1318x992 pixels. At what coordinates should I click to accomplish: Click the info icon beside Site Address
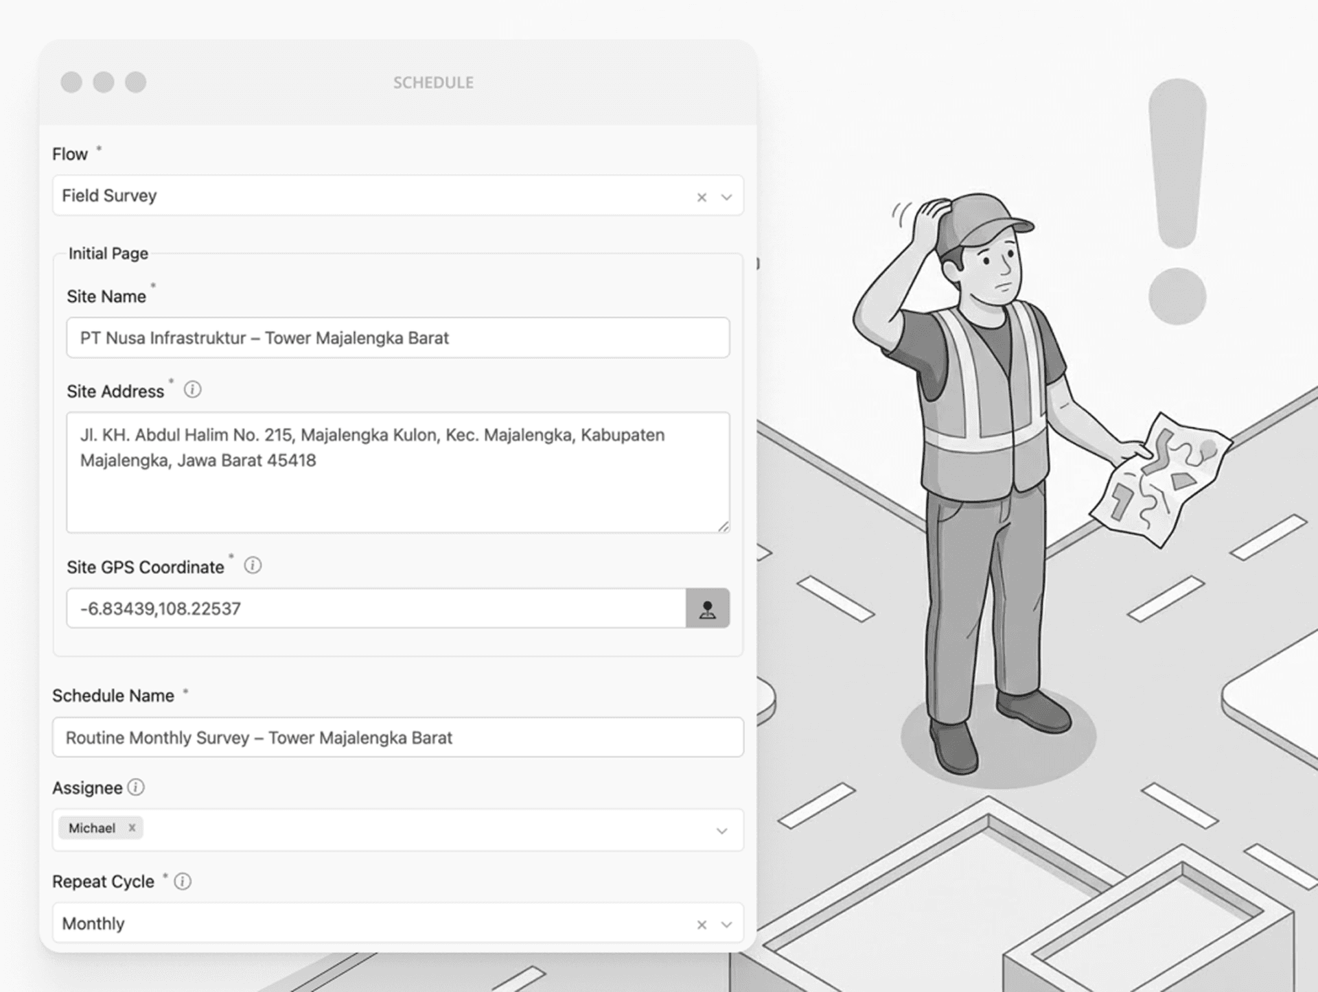193,390
